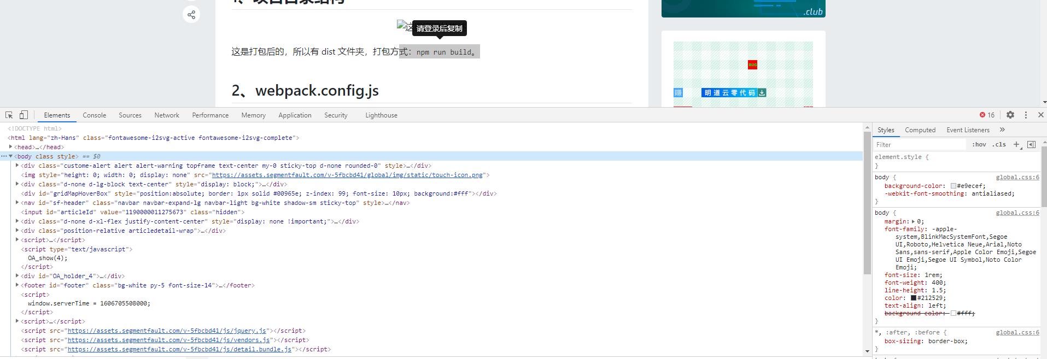Expand the margin shorthand property triangle
This screenshot has height=359, width=1047.
[913, 221]
